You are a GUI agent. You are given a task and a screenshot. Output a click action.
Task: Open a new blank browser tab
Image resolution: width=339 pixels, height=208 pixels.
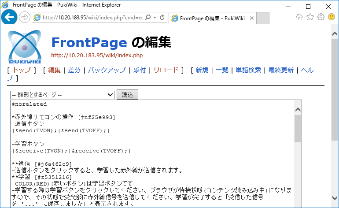[262, 18]
